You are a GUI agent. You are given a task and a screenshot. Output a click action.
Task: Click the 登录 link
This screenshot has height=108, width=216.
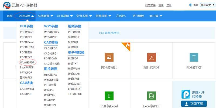[161, 5]
